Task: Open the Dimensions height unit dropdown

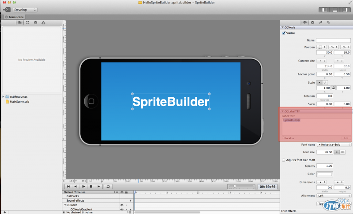Action: click(x=339, y=182)
